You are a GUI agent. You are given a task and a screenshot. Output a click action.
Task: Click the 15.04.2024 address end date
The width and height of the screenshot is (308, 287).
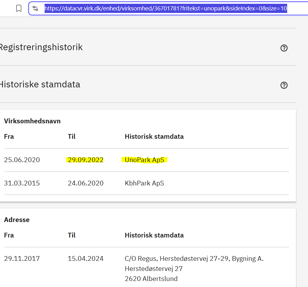(x=85, y=259)
